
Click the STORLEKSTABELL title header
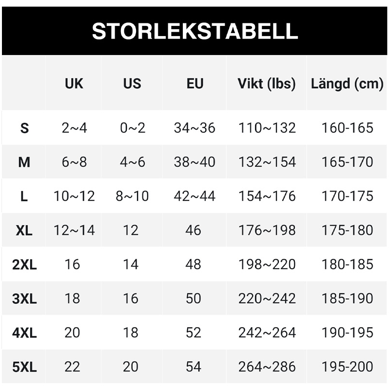(195, 31)
